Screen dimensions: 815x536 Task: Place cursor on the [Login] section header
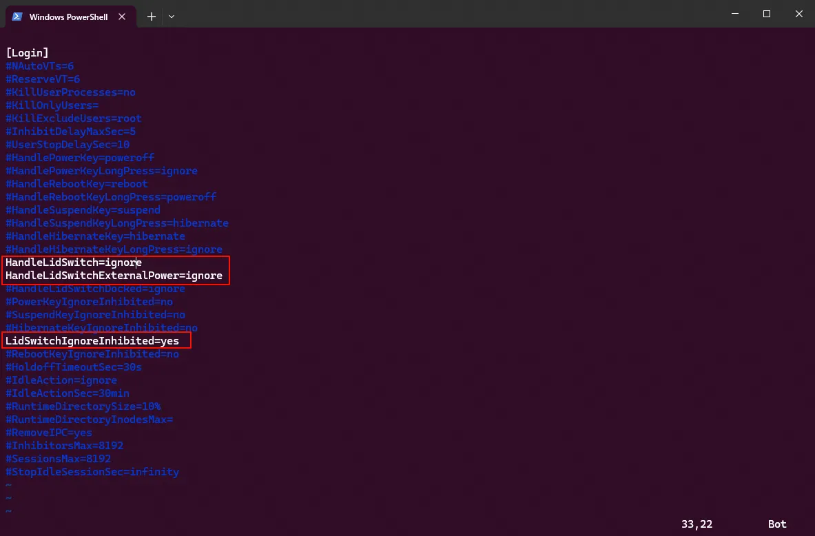[27, 52]
